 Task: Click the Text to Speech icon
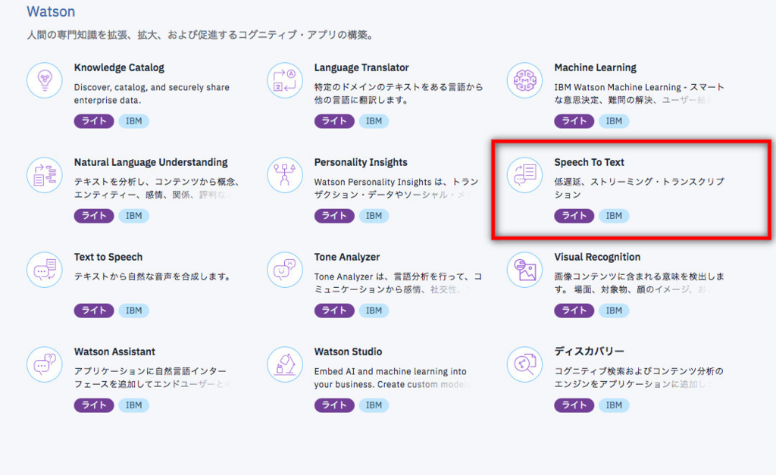point(45,270)
